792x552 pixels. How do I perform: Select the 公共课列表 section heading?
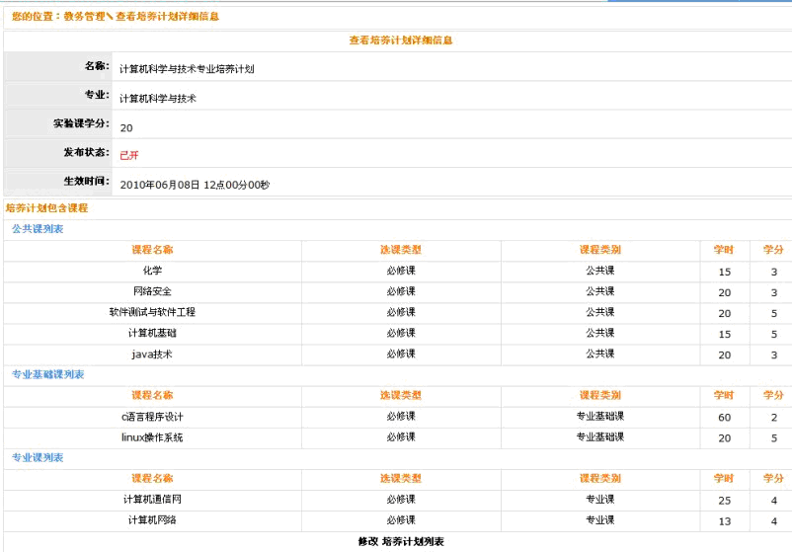(x=38, y=229)
